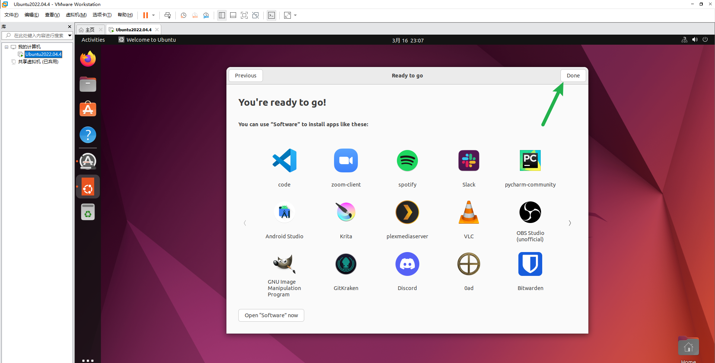The width and height of the screenshot is (715, 363).
Task: Open the library search dropdown arrow
Action: 70,35
